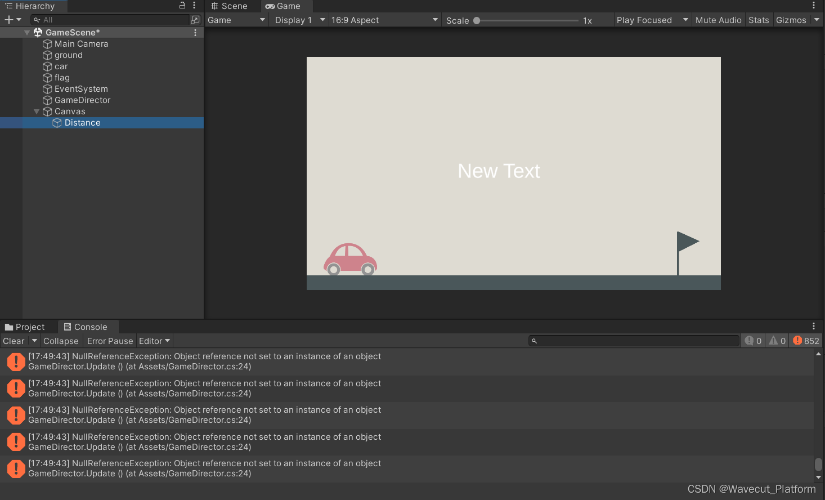Clear the Console log
This screenshot has height=500, width=825.
pos(14,341)
